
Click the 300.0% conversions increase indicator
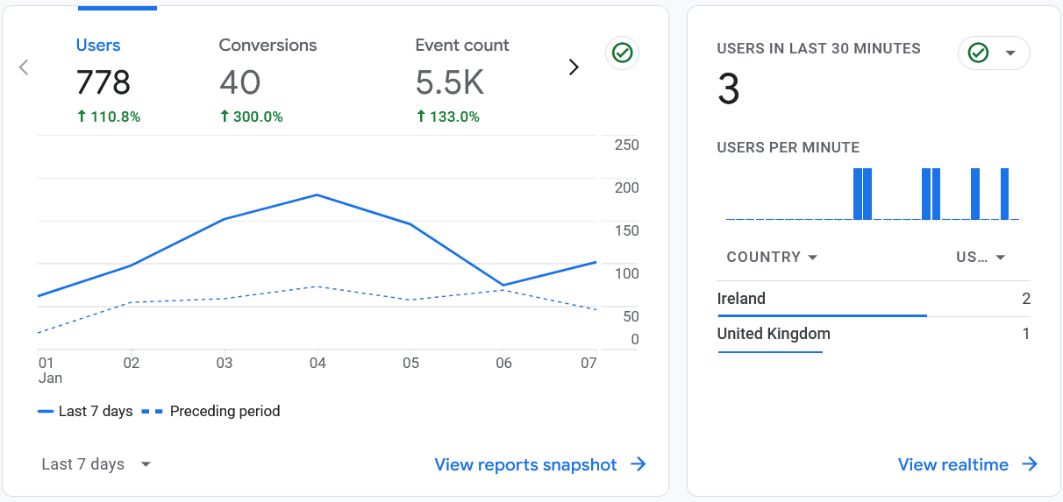tap(251, 117)
